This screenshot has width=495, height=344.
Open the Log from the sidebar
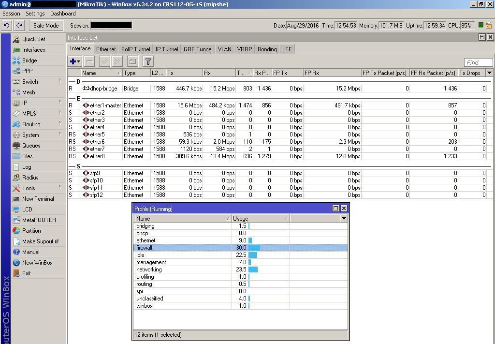click(27, 167)
